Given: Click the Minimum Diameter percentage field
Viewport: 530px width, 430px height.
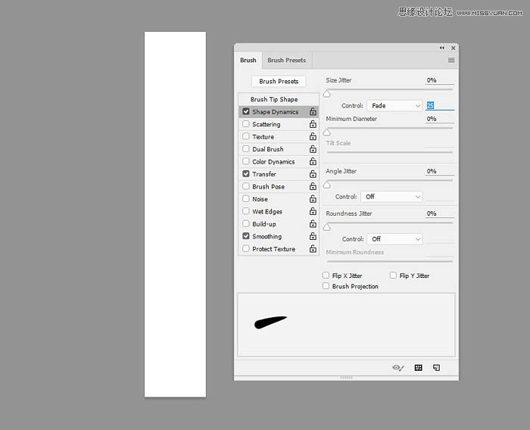Looking at the screenshot, I should point(439,119).
